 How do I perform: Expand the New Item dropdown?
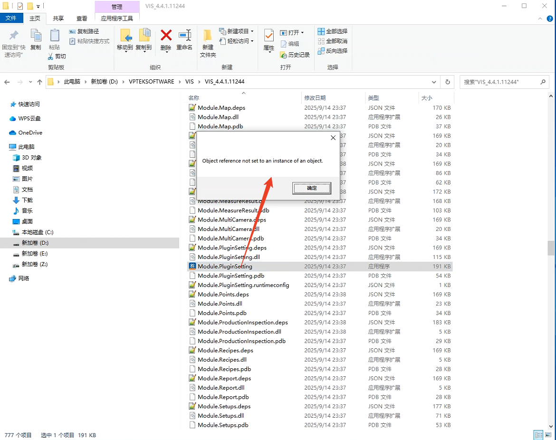(252, 31)
